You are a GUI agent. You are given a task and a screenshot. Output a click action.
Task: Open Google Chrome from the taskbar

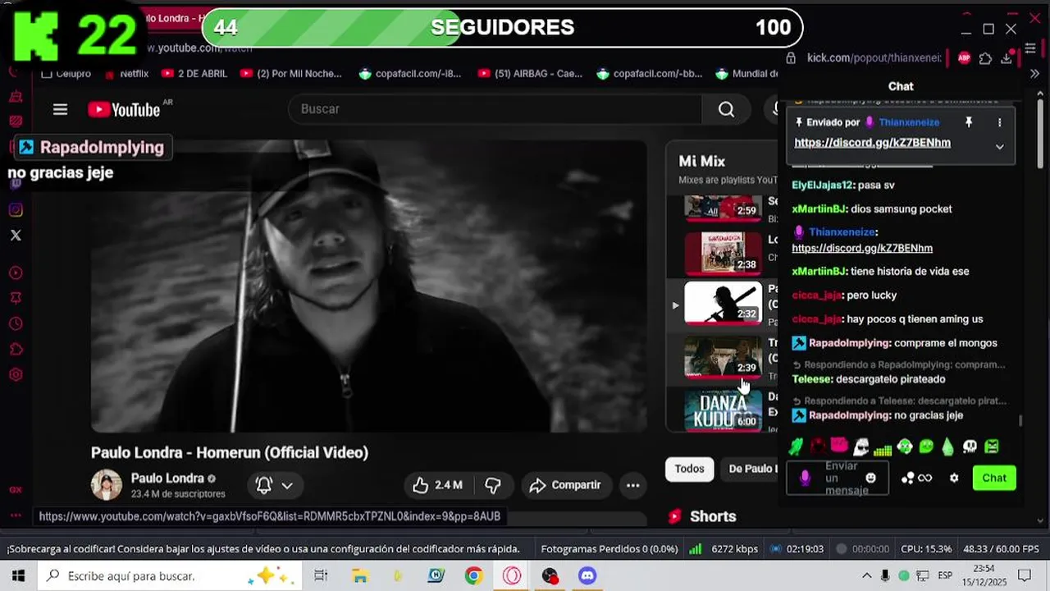pyautogui.click(x=473, y=576)
